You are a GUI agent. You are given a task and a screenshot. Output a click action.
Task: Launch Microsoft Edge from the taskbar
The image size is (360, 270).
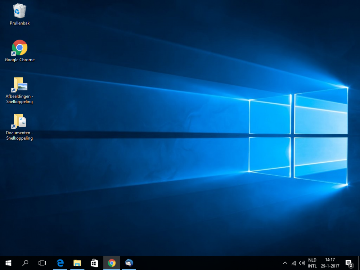tap(60, 263)
